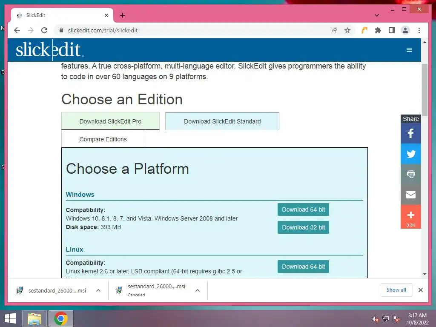The width and height of the screenshot is (436, 327).
Task: Share the page on Twitter
Action: tap(411, 154)
